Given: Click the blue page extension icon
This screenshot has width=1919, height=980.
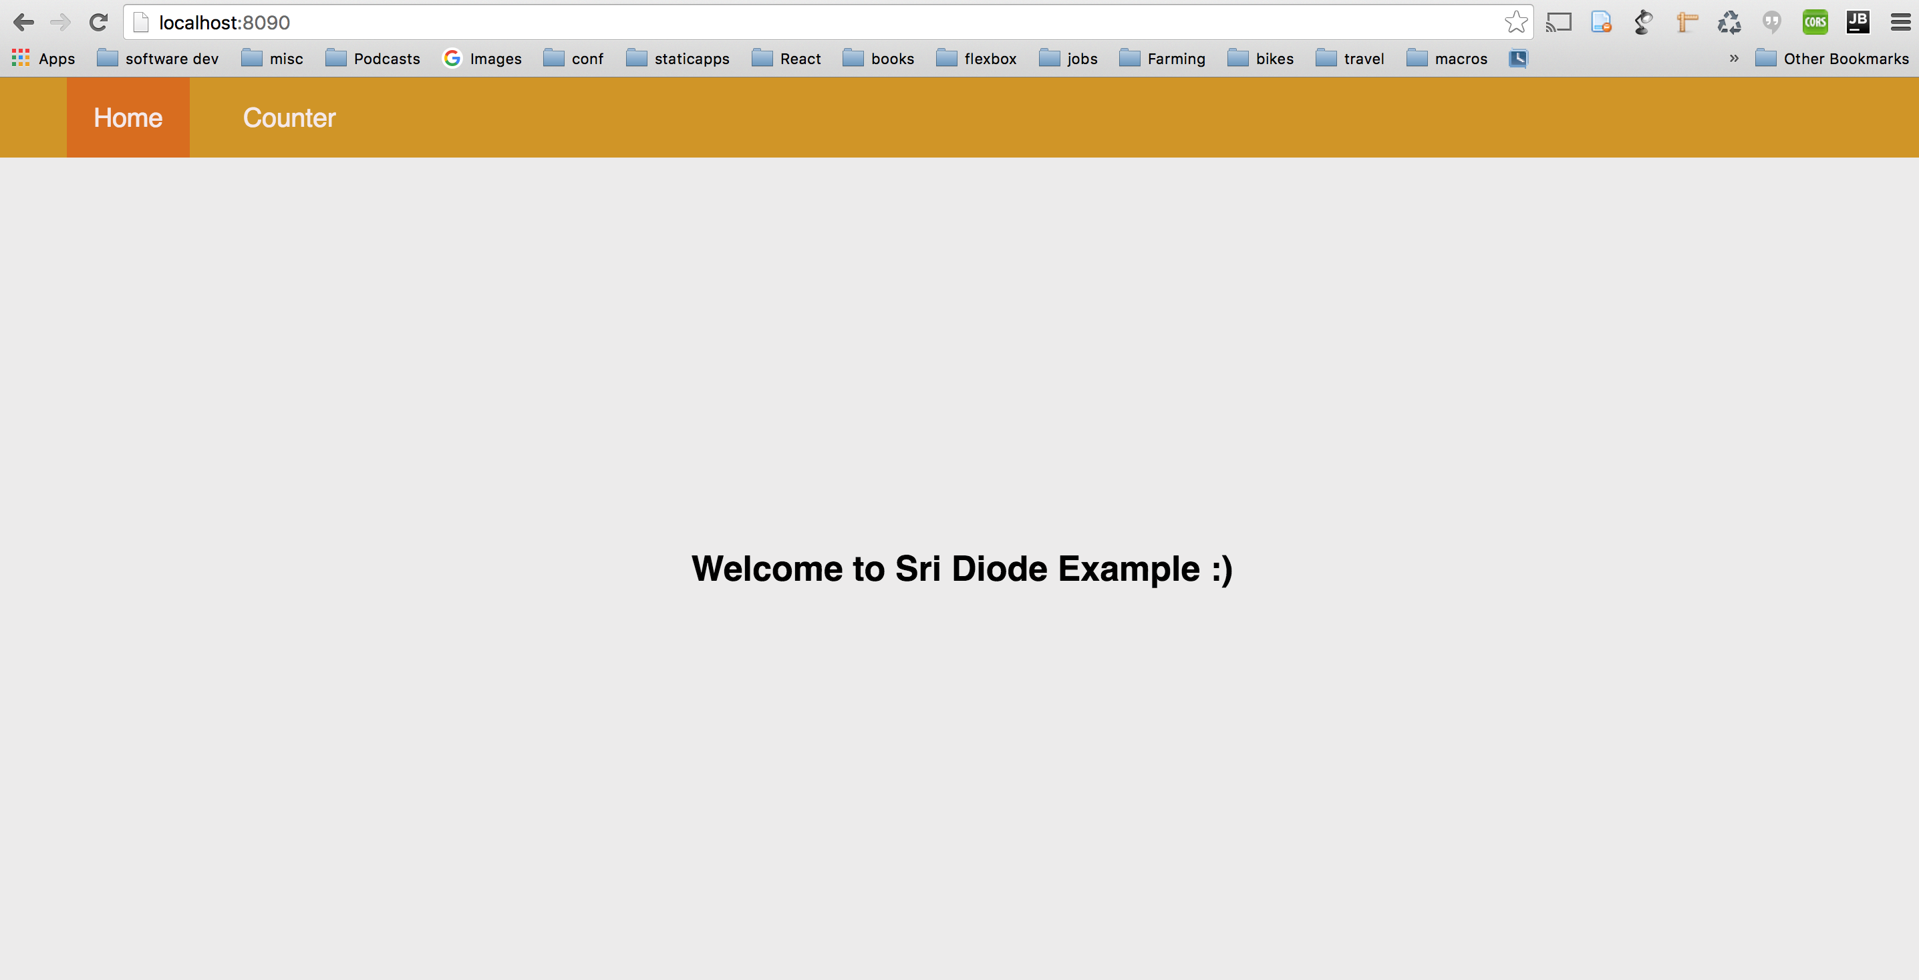Looking at the screenshot, I should pos(1601,22).
